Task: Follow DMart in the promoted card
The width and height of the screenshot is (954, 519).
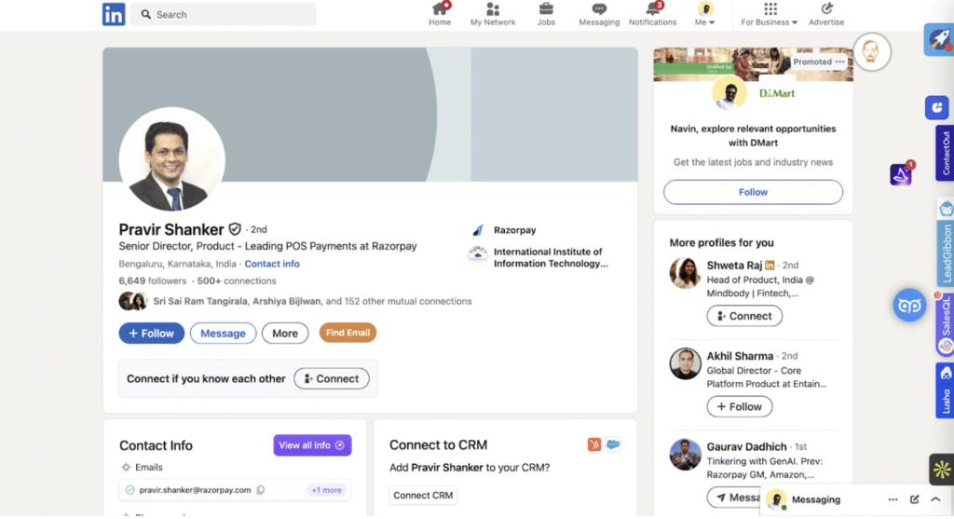Action: [753, 192]
